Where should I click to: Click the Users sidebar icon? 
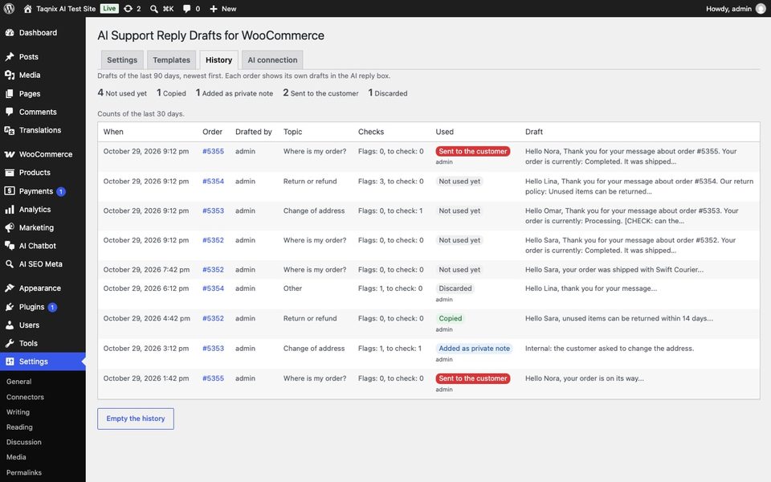[x=10, y=325]
